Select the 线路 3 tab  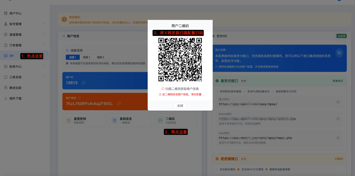pos(100,57)
